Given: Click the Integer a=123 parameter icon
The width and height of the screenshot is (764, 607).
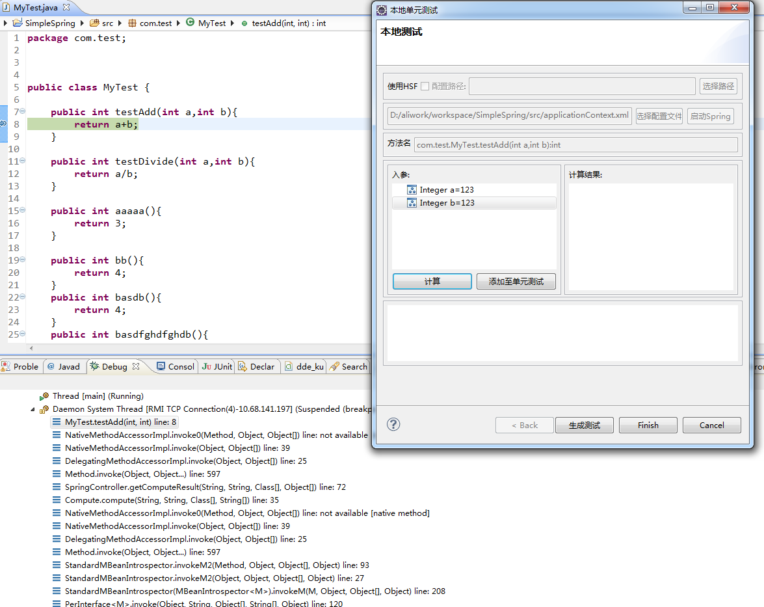Looking at the screenshot, I should point(412,190).
